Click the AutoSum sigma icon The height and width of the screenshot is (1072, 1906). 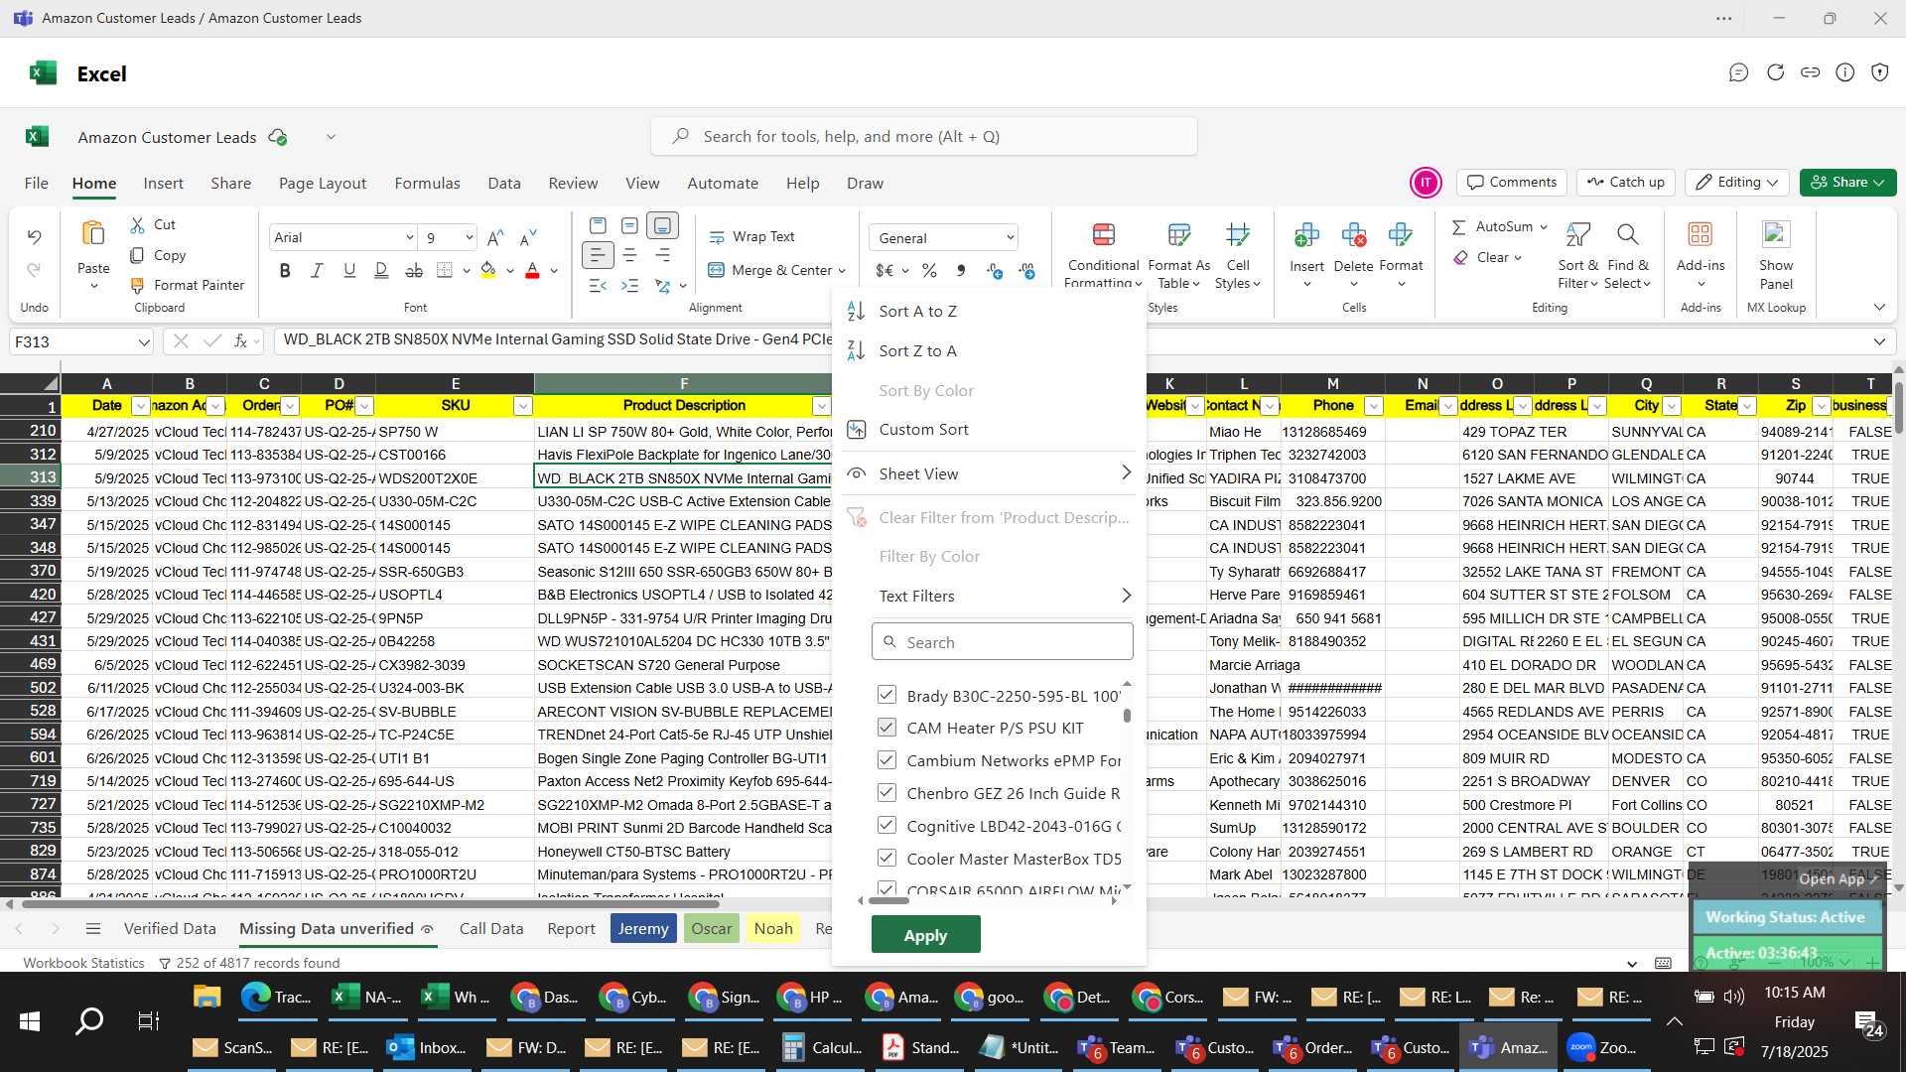[x=1458, y=227]
